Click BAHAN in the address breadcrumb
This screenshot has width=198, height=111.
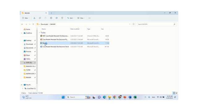53,24
